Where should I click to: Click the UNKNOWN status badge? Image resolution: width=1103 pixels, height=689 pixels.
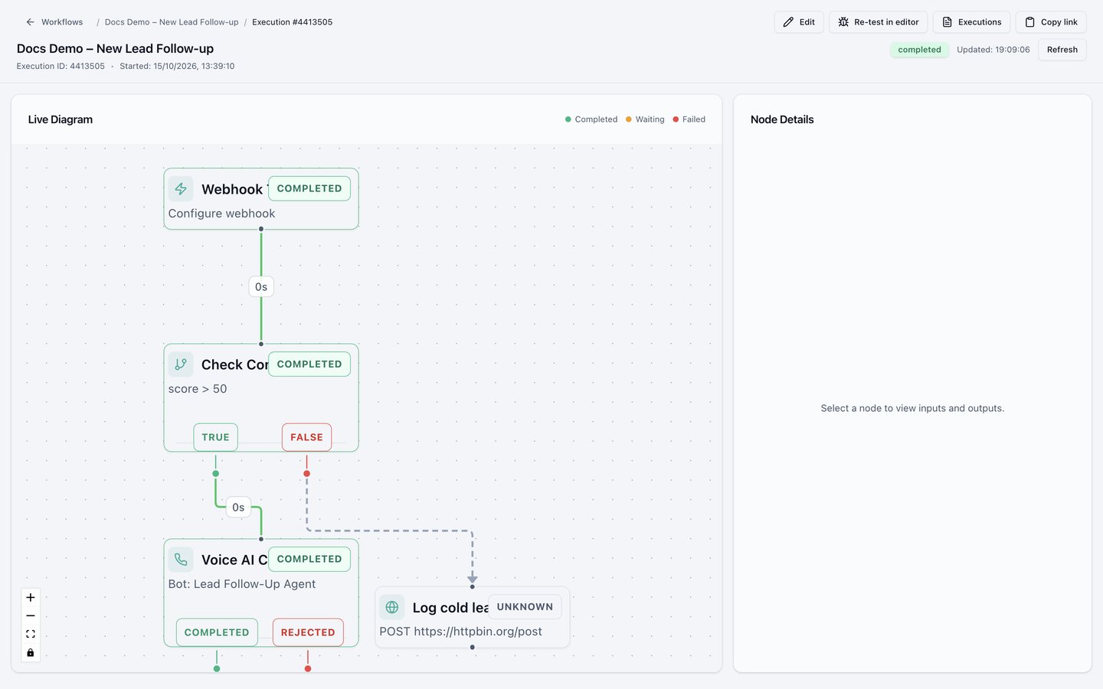[x=525, y=607]
